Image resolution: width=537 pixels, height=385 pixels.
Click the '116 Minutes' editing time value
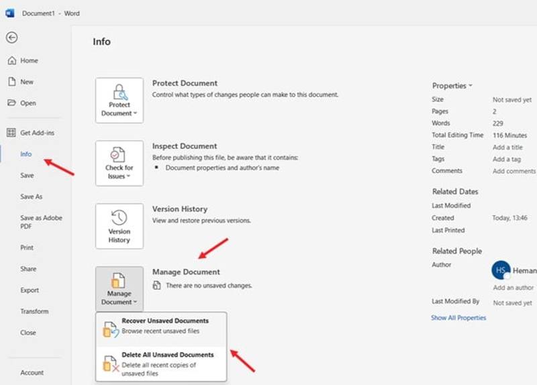tap(509, 135)
